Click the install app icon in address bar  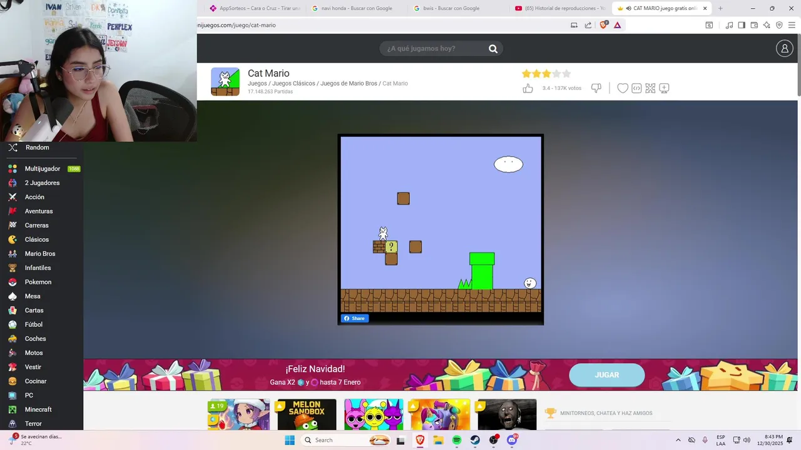[574, 25]
